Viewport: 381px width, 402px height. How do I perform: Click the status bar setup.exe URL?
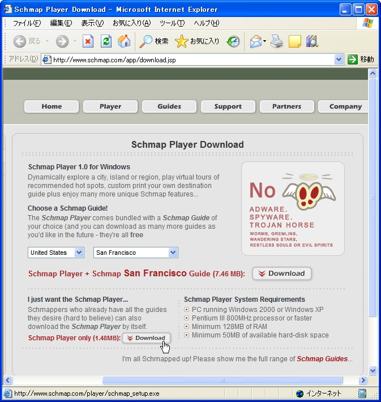coord(87,394)
